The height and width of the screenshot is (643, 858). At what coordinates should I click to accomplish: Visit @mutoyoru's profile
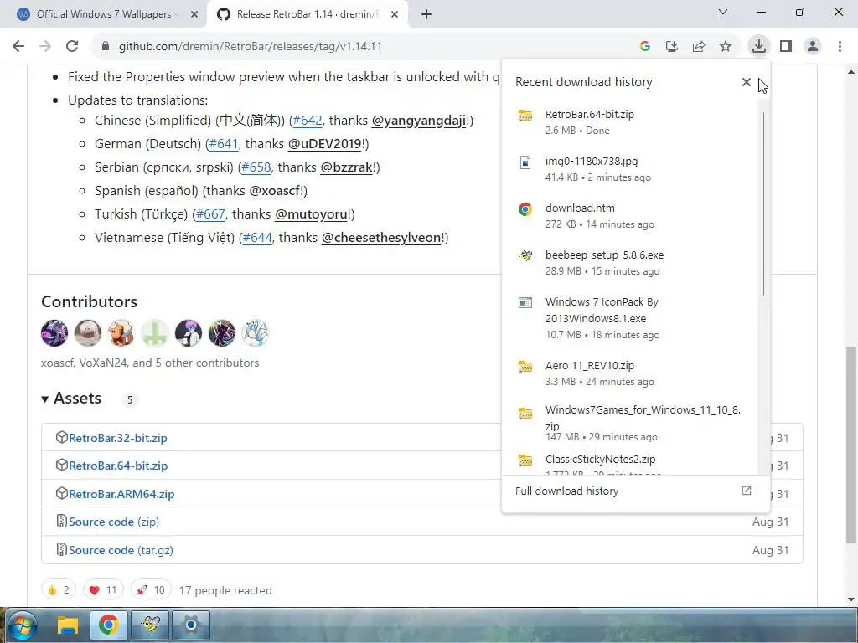(311, 214)
